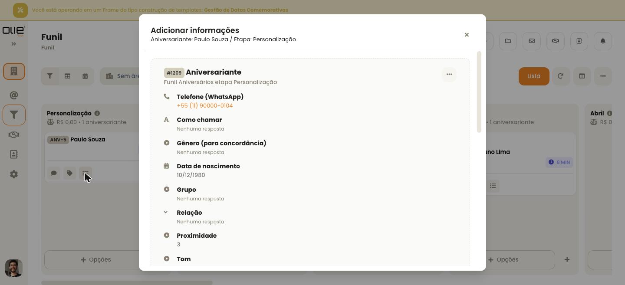Open the contacts badge icon in sidebar

click(14, 154)
